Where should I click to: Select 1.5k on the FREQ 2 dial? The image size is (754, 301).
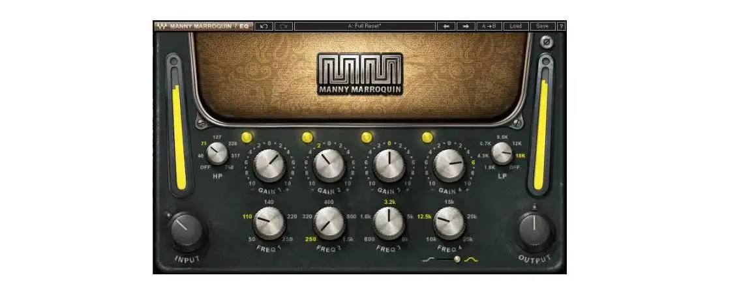pos(348,240)
